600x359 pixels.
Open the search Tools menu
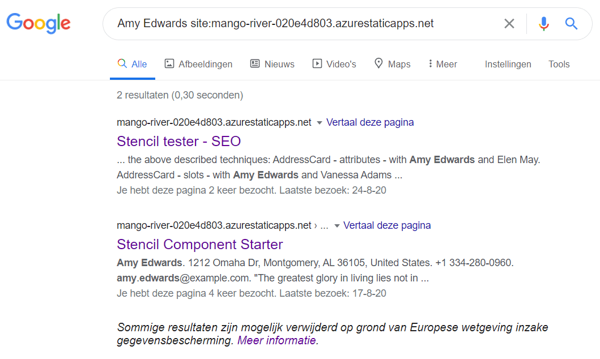tap(559, 64)
